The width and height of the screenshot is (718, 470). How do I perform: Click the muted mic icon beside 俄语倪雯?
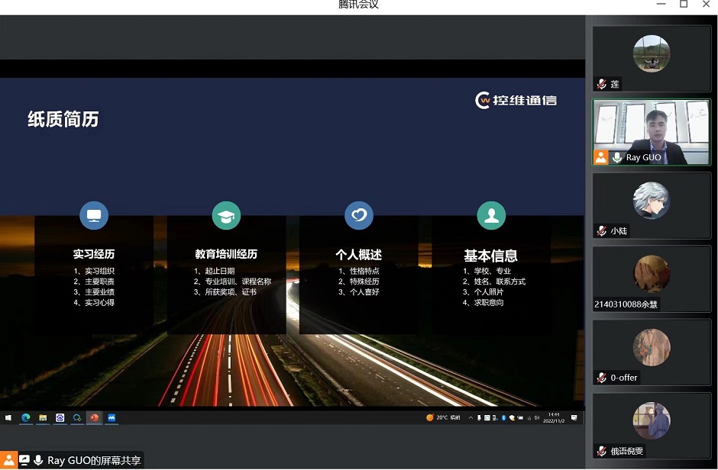point(602,451)
